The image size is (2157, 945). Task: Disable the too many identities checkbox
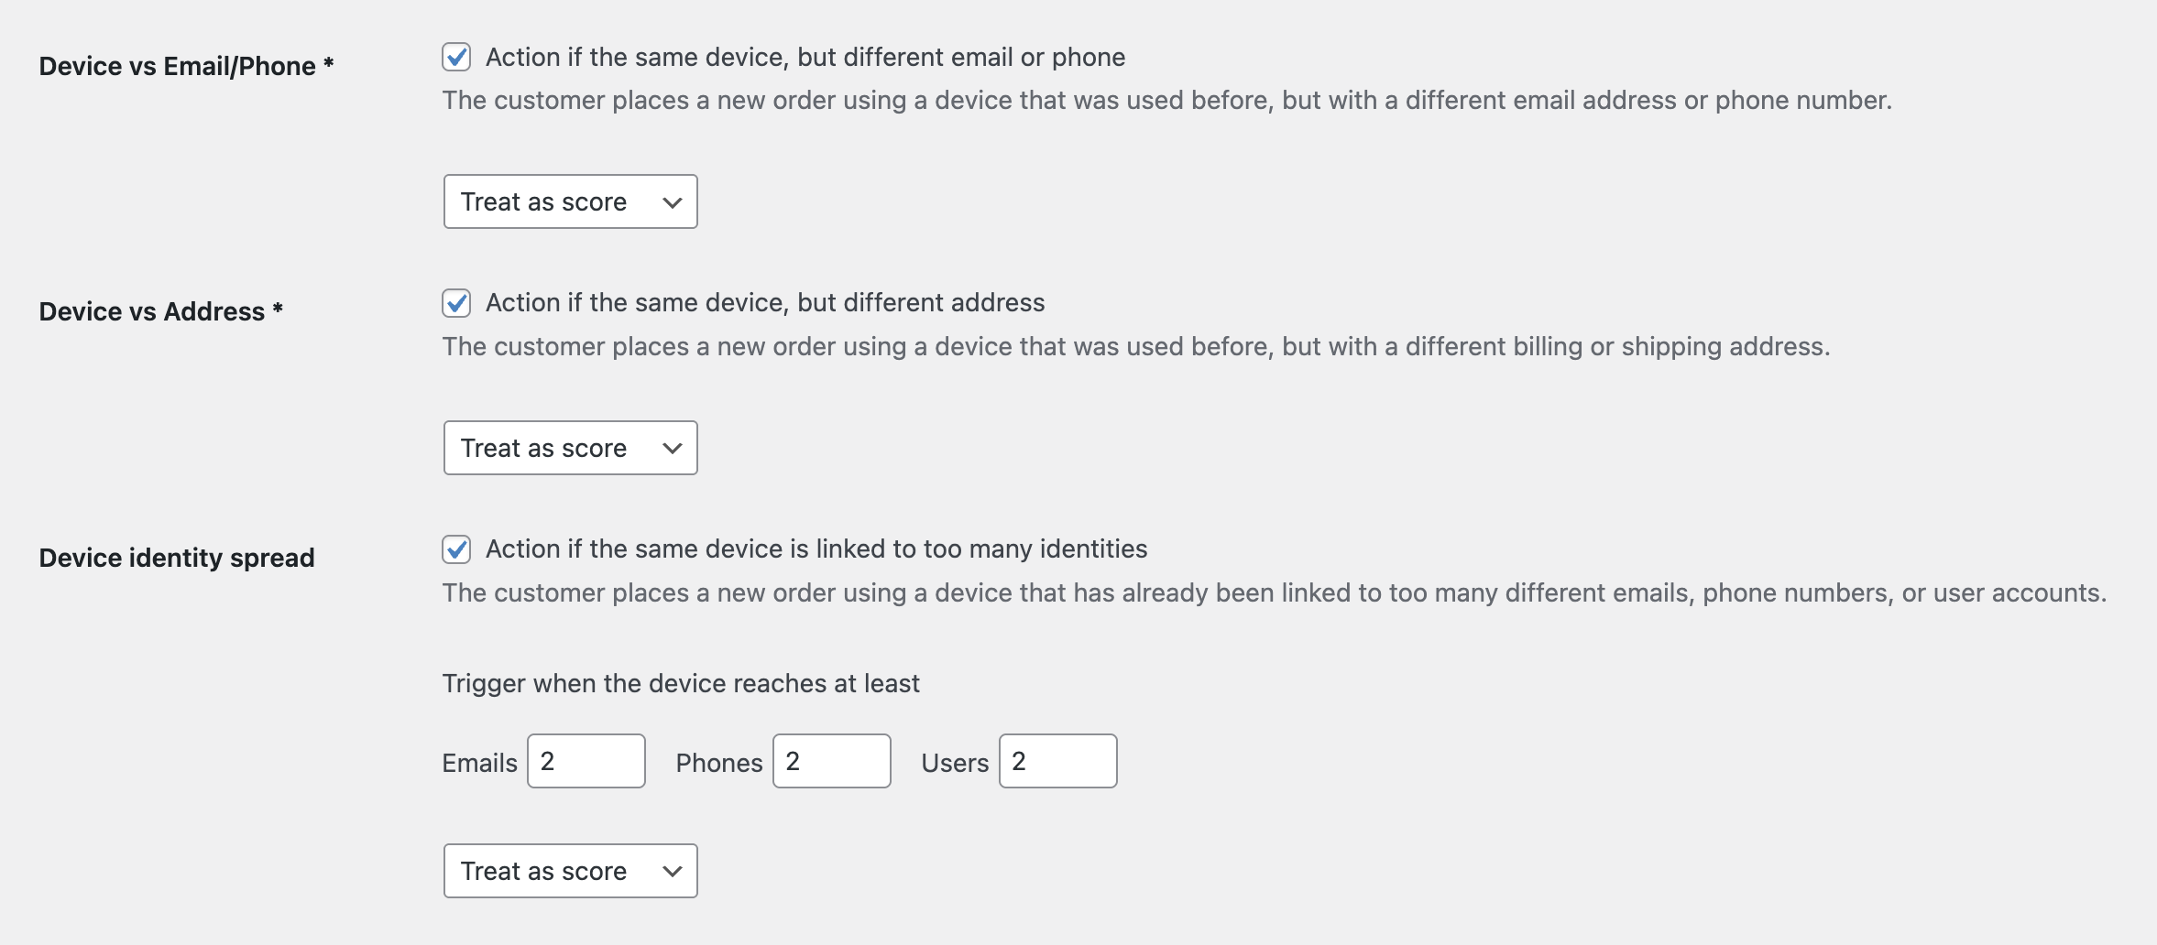click(456, 549)
